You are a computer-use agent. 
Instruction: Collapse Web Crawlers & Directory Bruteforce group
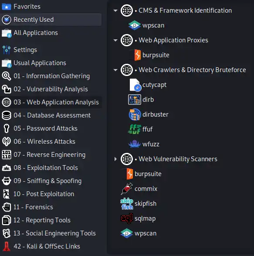coord(115,70)
